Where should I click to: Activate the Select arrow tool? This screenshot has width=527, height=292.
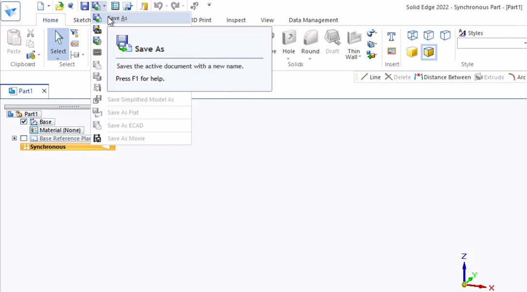[x=58, y=41]
